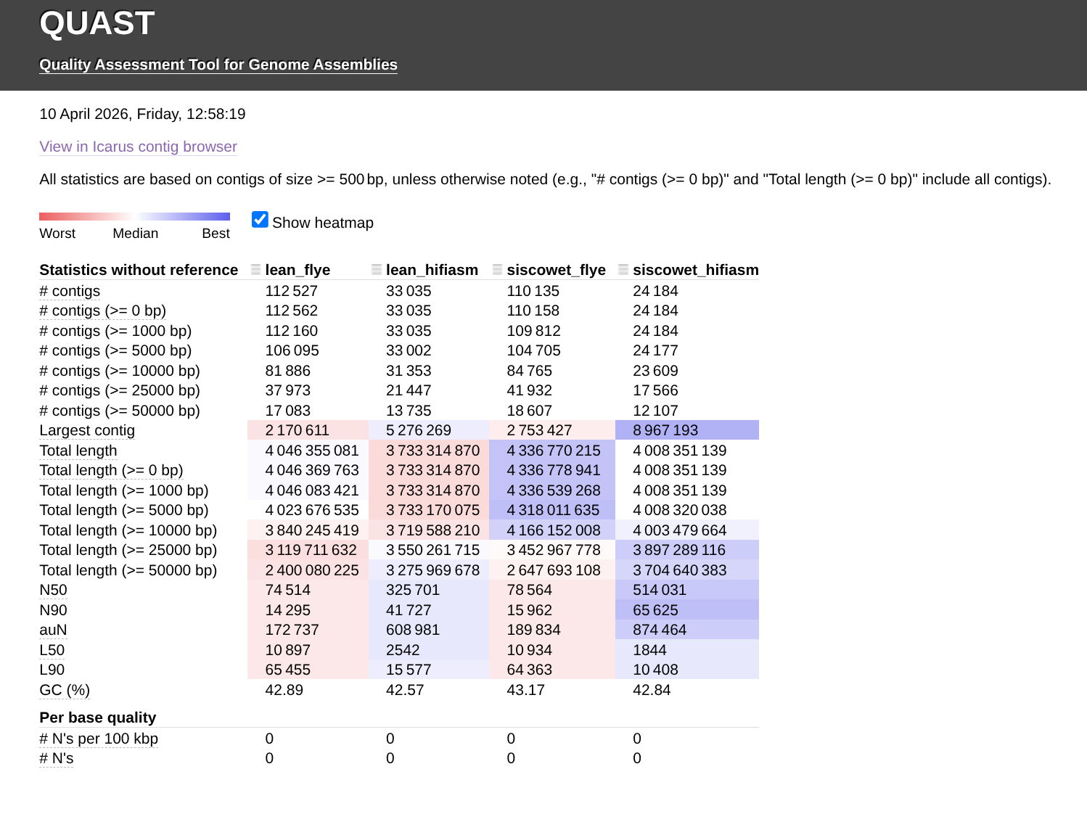Click the drag handle icon beside lean_flye
This screenshot has width=1087, height=814.
(x=255, y=270)
